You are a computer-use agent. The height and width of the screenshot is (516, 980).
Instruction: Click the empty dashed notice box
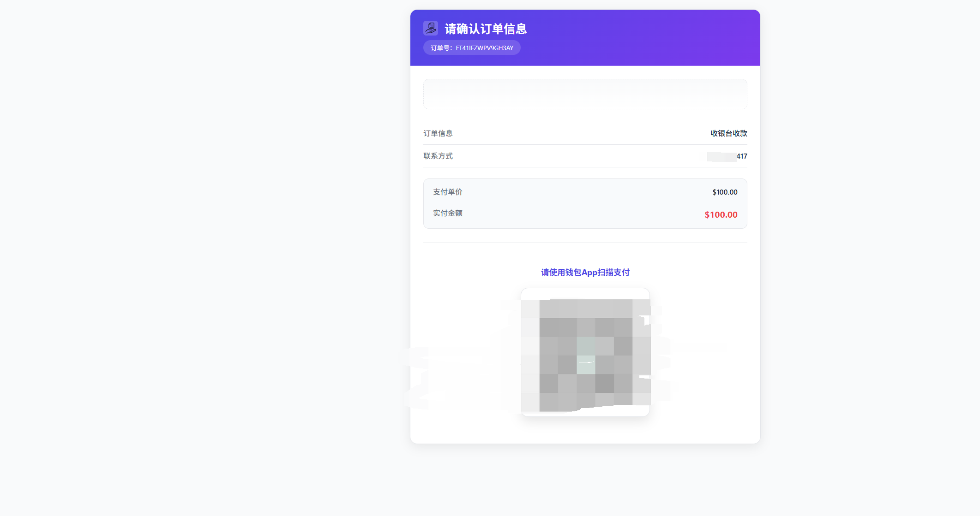click(585, 94)
